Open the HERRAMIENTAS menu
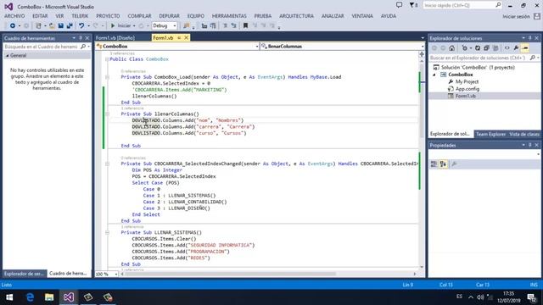 [229, 16]
